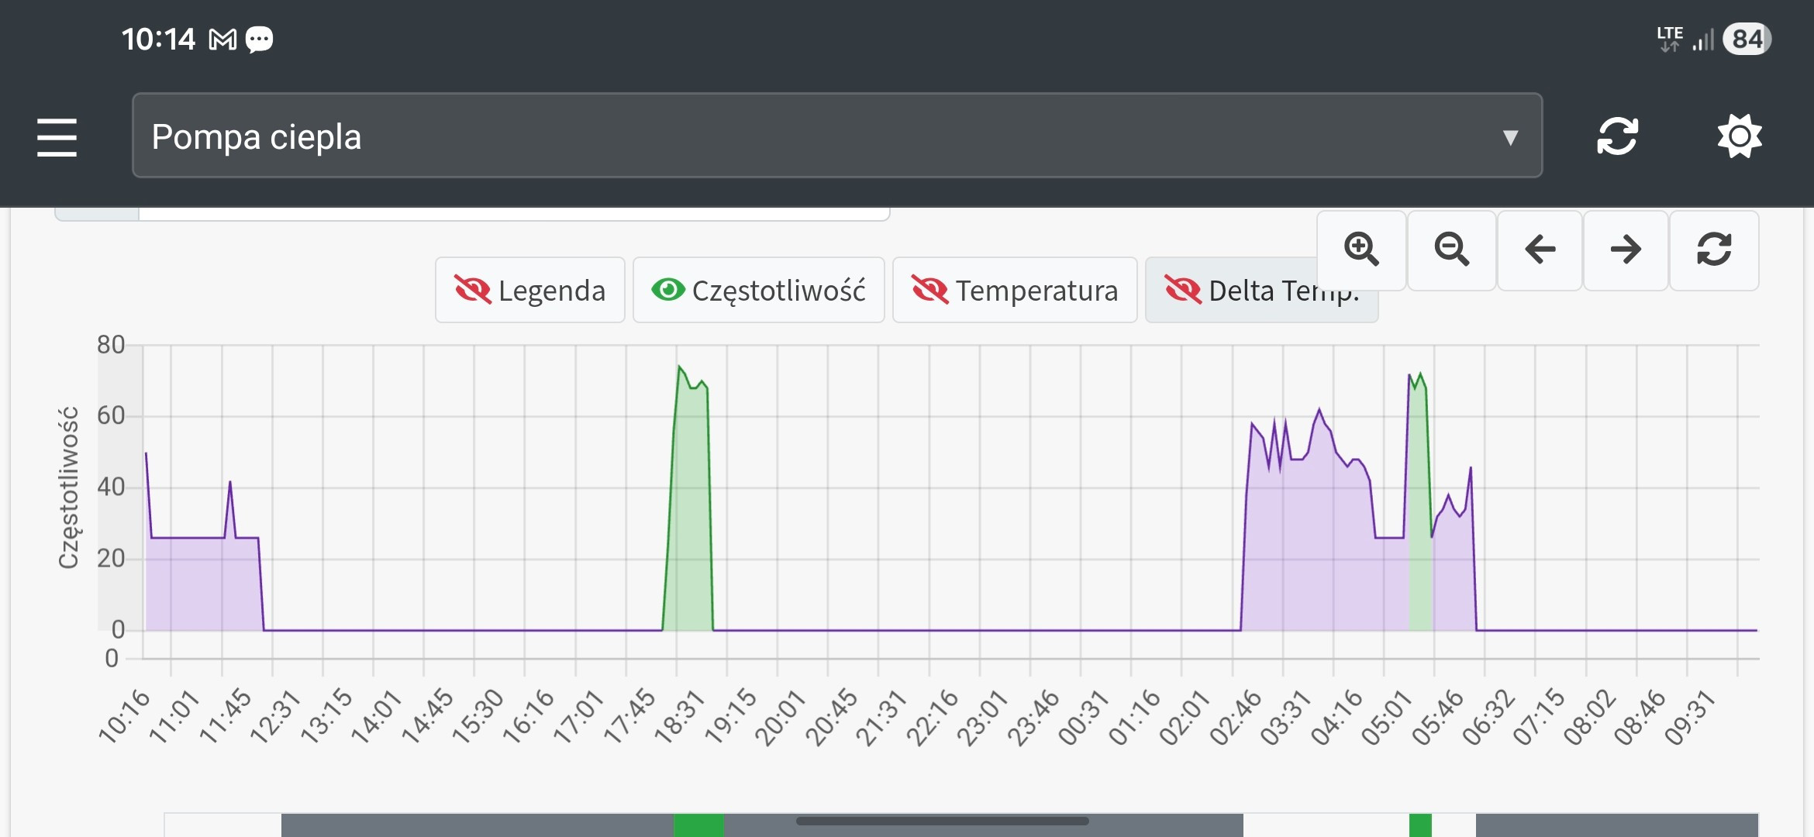Viewport: 1814px width, 837px height.
Task: Pan chart left with arrow button
Action: coord(1540,250)
